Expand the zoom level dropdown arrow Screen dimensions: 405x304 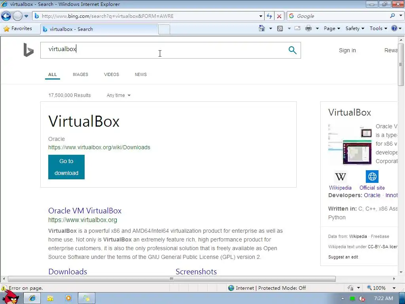point(394,288)
